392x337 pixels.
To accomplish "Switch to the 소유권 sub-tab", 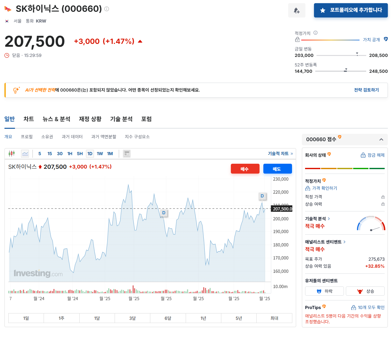I will tap(47, 137).
